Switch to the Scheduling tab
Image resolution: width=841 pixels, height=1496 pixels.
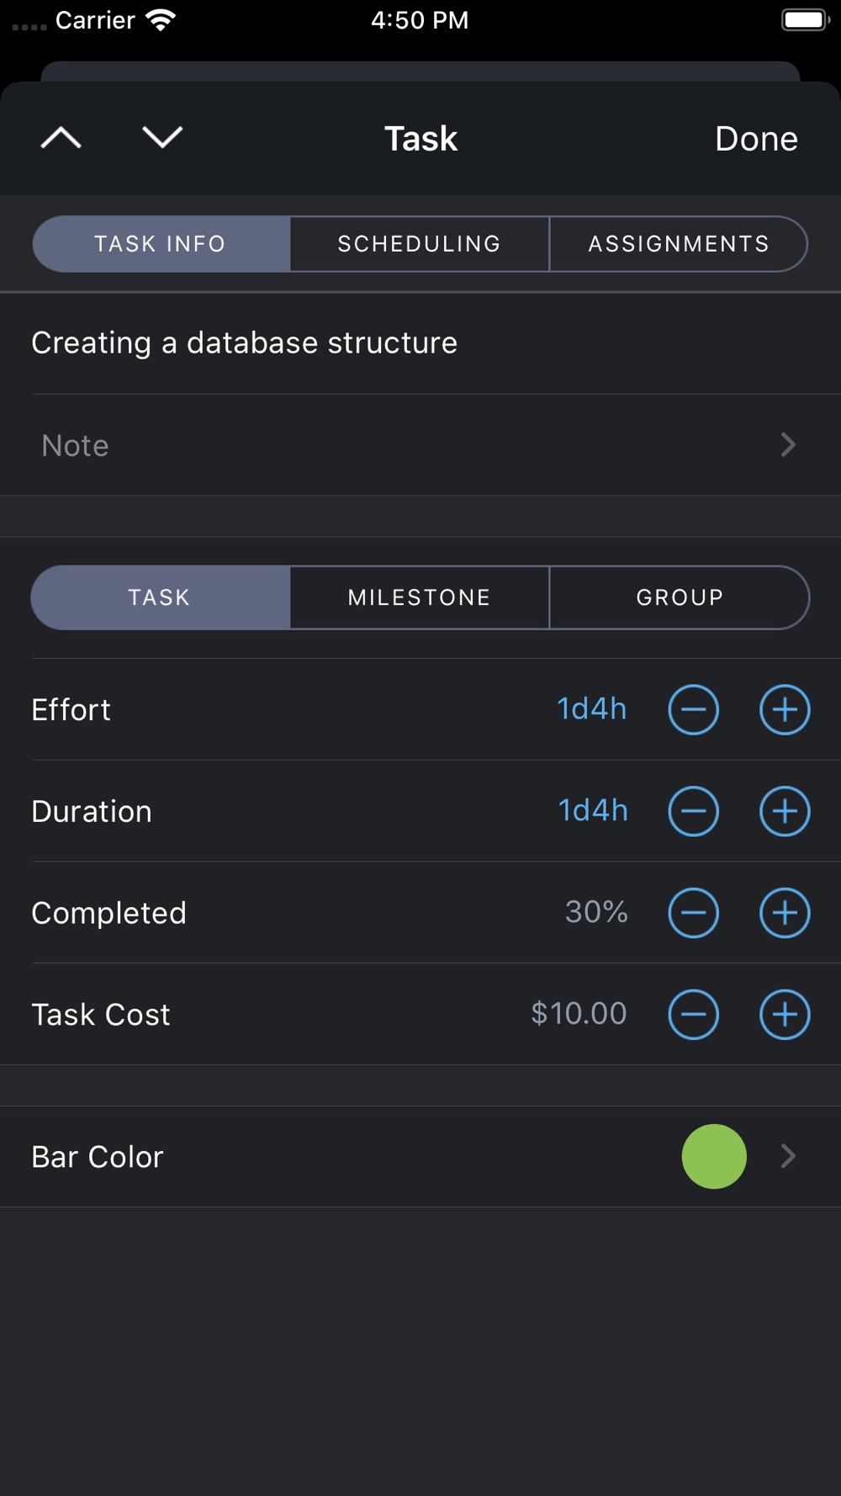coord(419,244)
